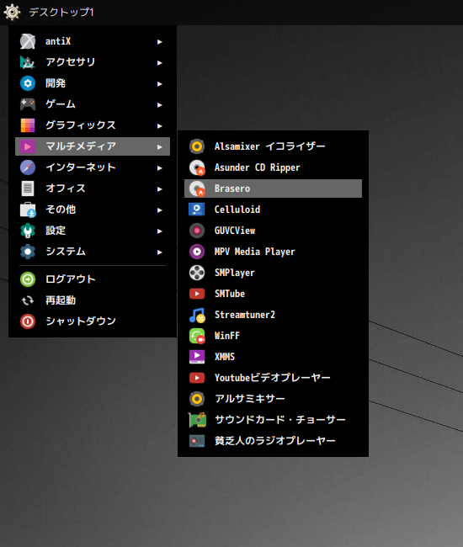
Task: Click the XMMS text label
Action: 225,357
